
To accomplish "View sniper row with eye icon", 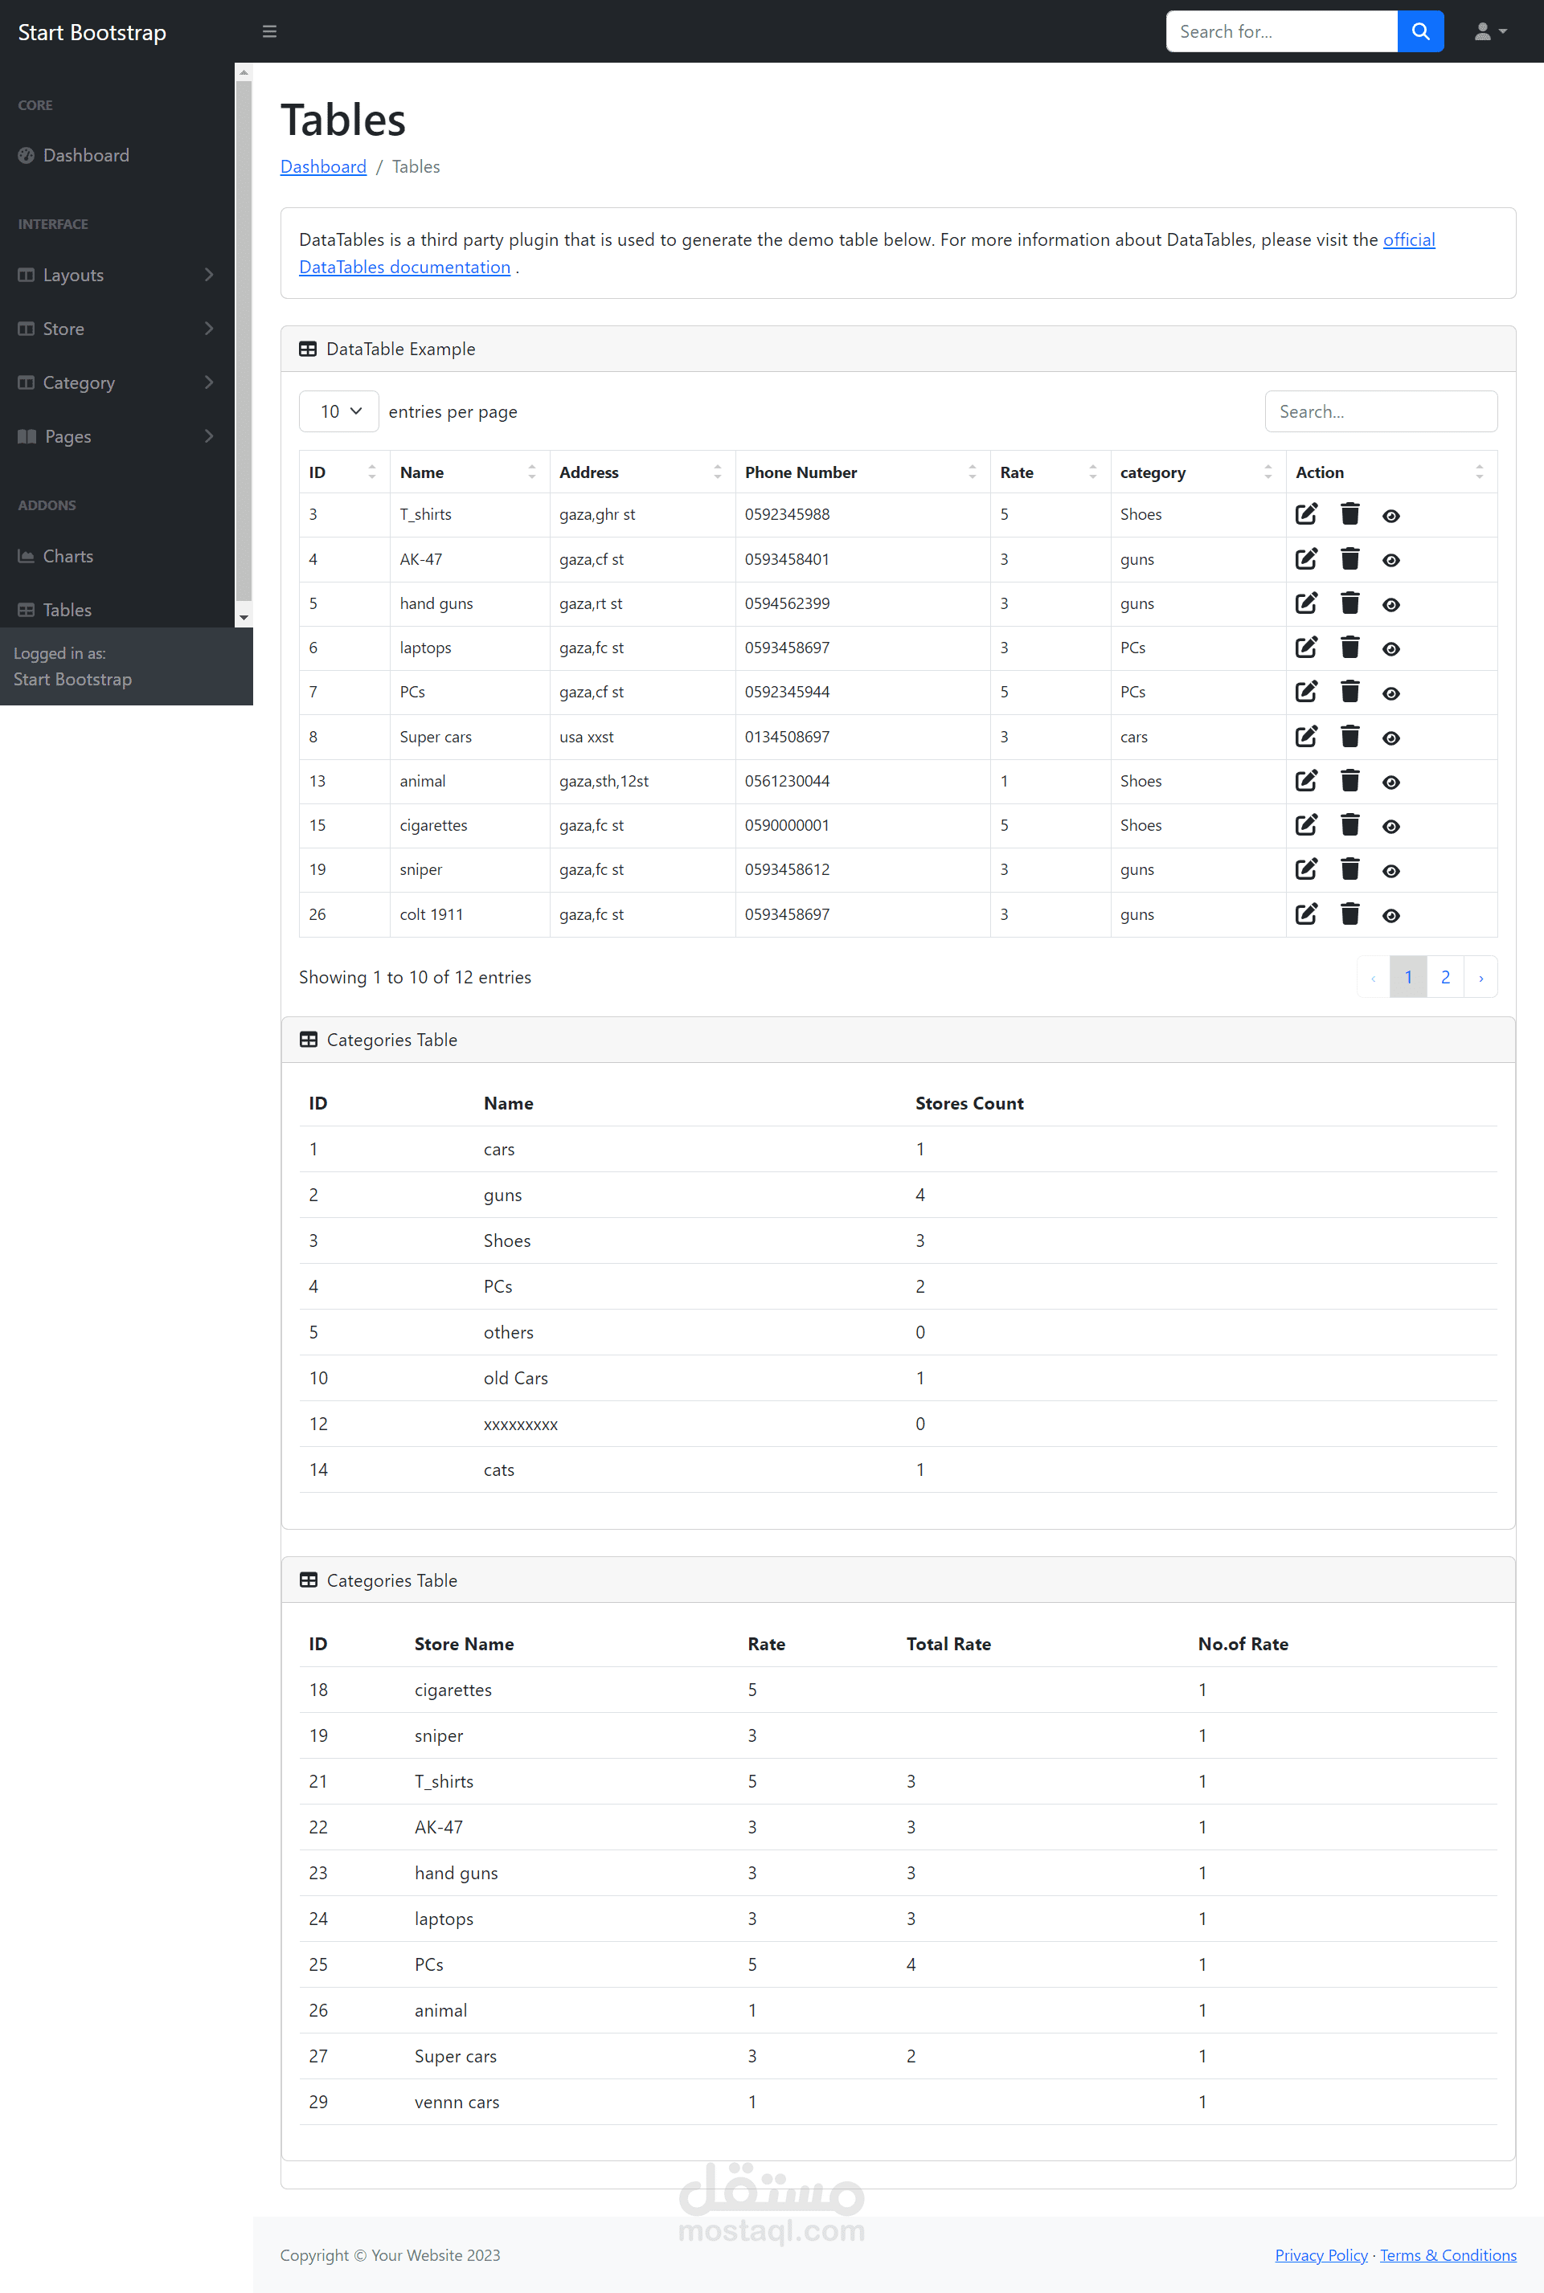I will [1390, 871].
